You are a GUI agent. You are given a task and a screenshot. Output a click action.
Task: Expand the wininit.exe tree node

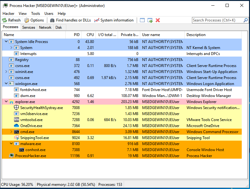6,72
